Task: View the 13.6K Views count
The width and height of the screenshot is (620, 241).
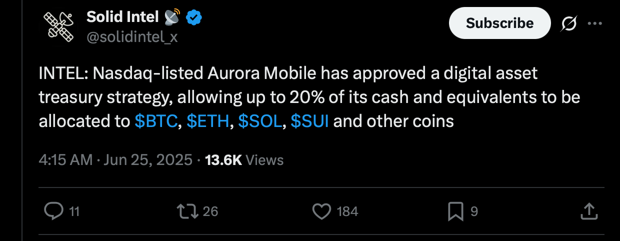Action: [x=244, y=159]
